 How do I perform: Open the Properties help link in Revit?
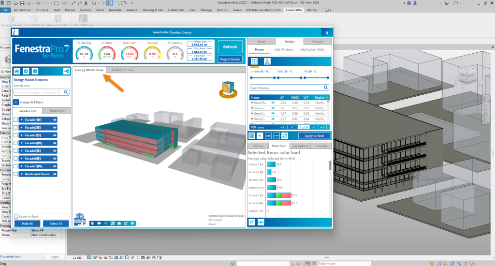click(11, 256)
